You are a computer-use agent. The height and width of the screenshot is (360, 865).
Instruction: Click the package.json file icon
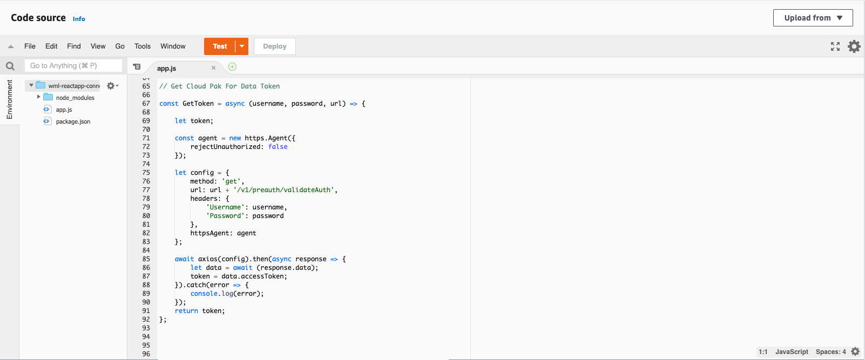[46, 121]
